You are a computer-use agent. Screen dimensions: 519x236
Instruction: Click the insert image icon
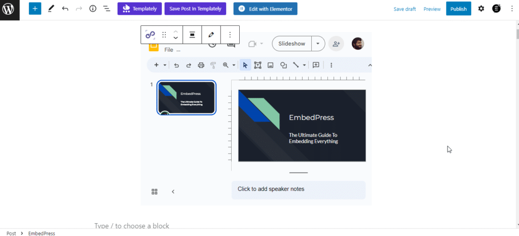tap(271, 65)
